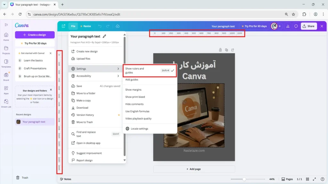Screen dimensions: 328x184
Task: Open the File menu
Action: (73, 26)
